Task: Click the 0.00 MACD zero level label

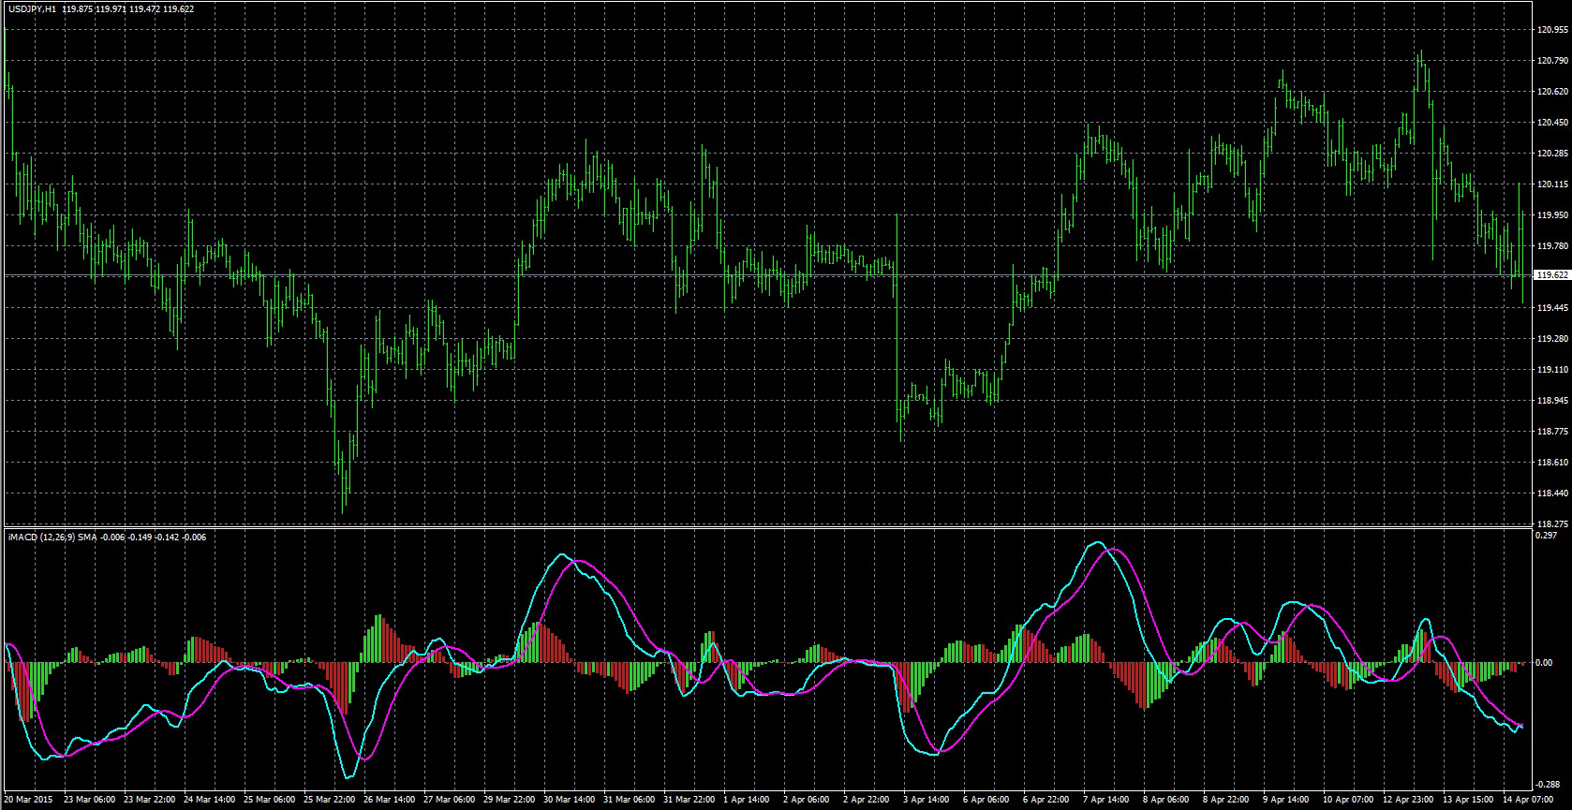Action: tap(1545, 663)
